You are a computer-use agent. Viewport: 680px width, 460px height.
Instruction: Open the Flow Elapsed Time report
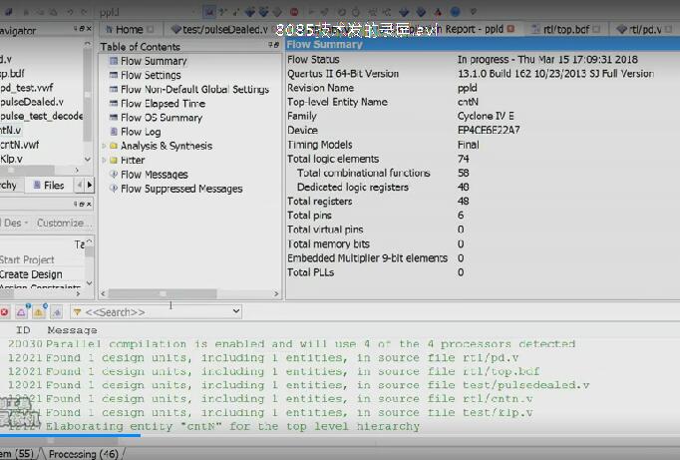pyautogui.click(x=163, y=104)
